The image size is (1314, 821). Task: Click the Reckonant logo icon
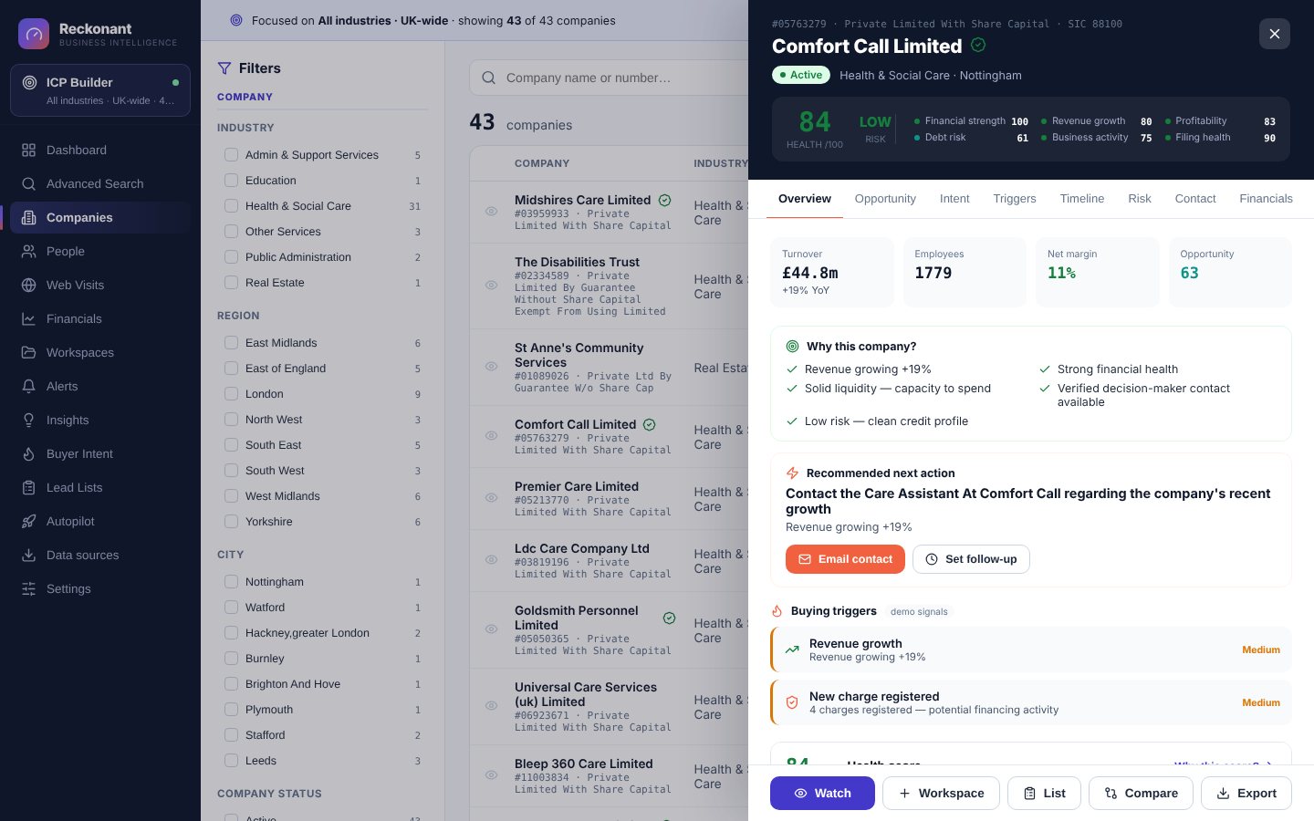tap(34, 34)
